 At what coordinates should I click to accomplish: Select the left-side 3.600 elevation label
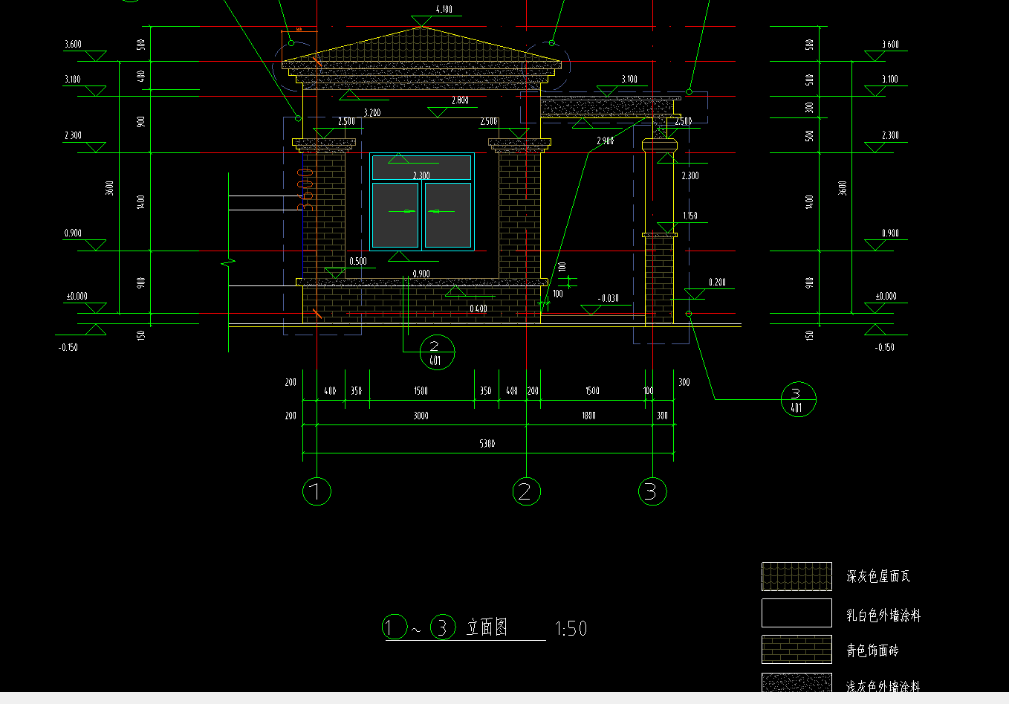[x=73, y=45]
